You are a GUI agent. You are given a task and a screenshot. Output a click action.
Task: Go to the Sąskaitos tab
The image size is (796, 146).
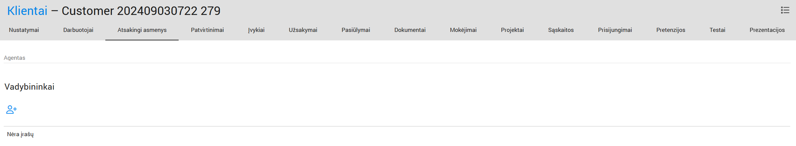(x=561, y=30)
